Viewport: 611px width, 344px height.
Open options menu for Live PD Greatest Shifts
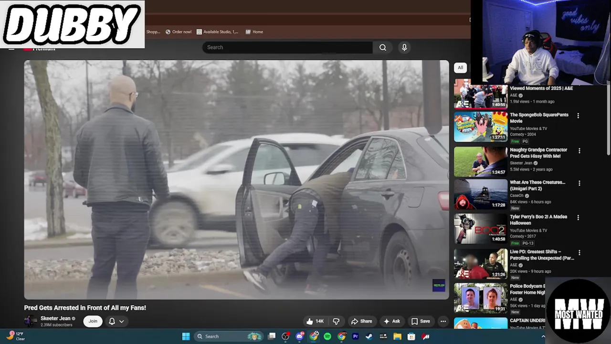pyautogui.click(x=579, y=252)
